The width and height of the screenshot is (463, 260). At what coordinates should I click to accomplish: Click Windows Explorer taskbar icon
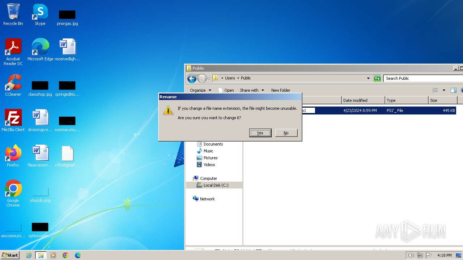(x=41, y=255)
